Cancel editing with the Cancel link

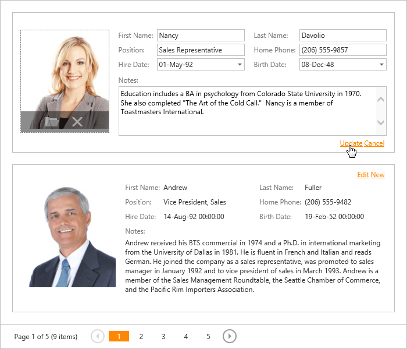coord(374,143)
